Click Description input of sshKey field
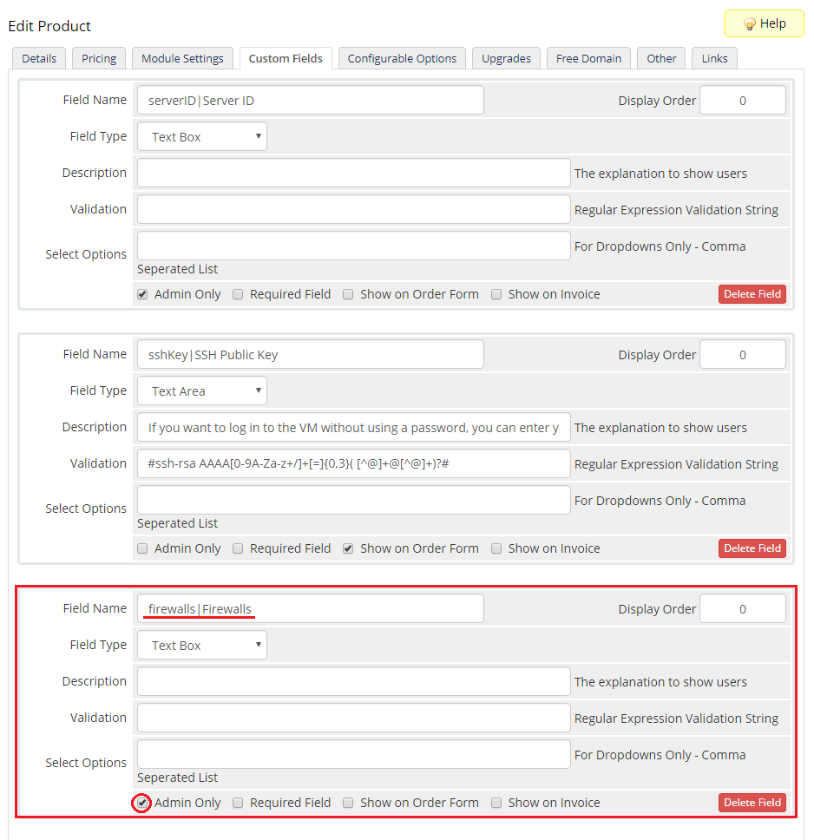Screen dimensions: 814x840 point(354,428)
